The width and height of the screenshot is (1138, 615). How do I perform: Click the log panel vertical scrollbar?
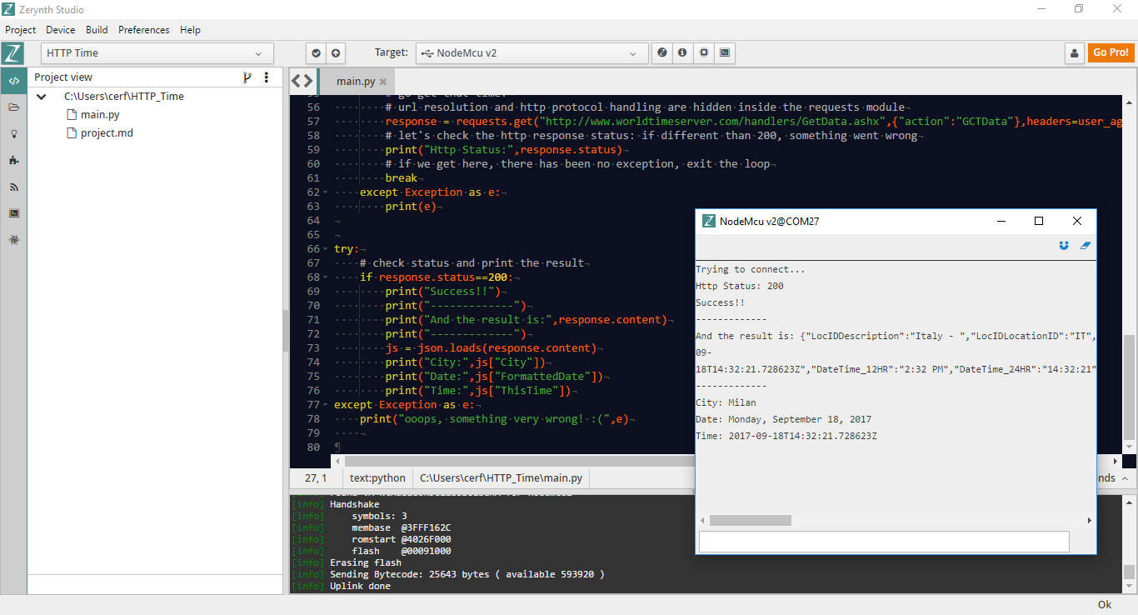1129,543
